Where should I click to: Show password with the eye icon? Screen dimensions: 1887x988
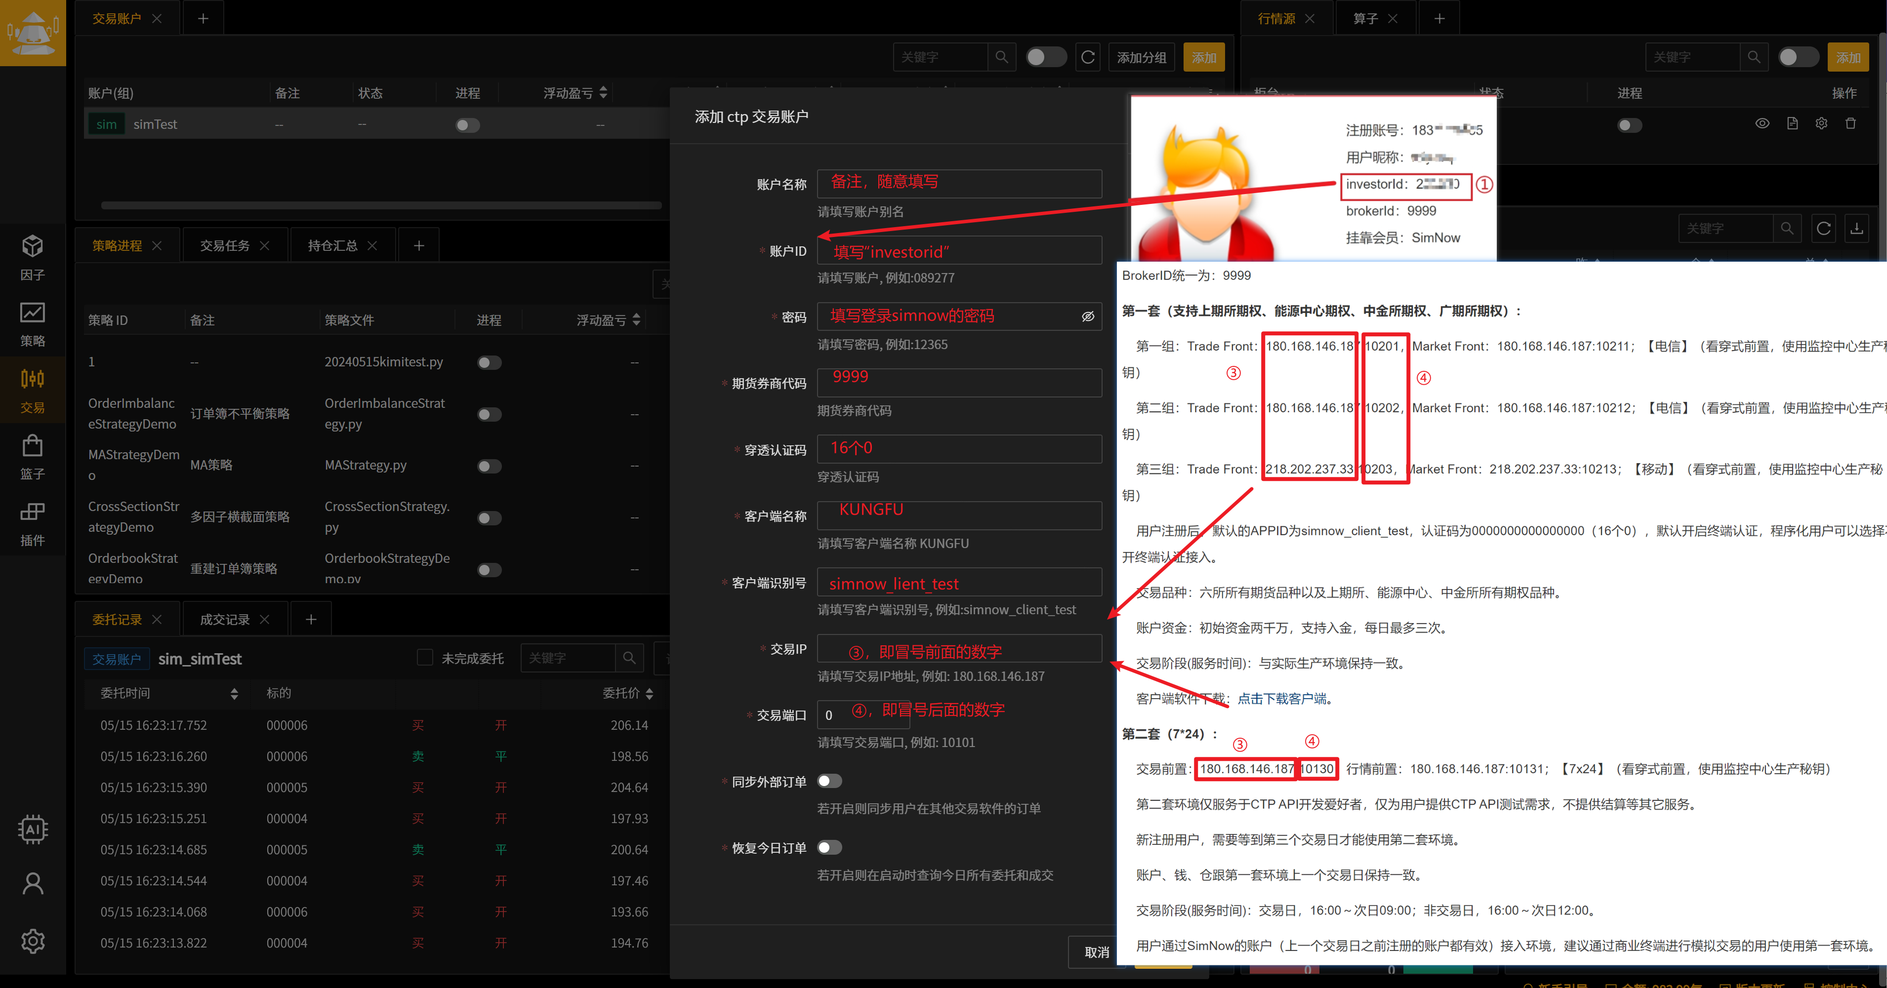[x=1088, y=316]
